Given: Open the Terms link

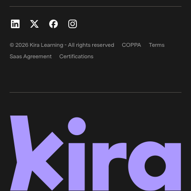Looking at the screenshot, I should [x=157, y=45].
